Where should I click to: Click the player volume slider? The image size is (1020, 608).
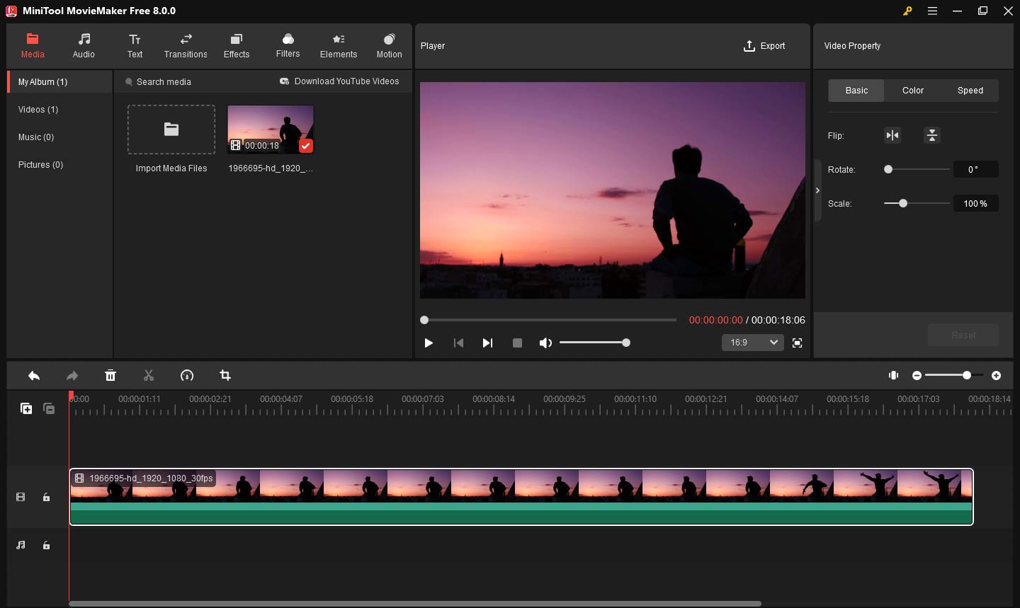click(x=595, y=343)
